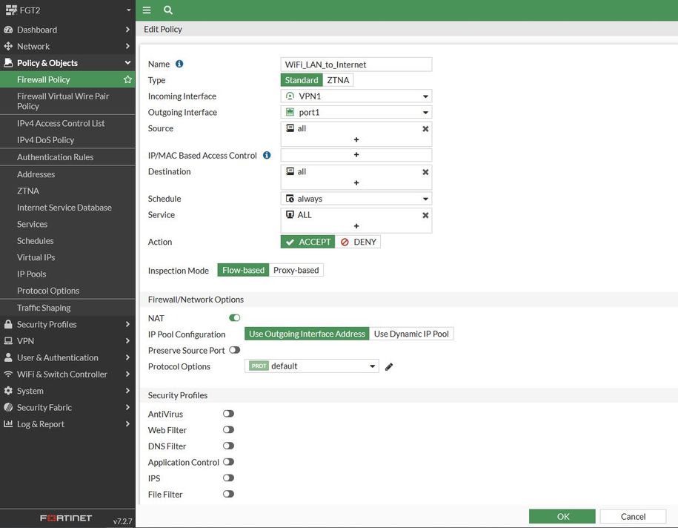Click the FGT2 device icon
Viewport: 678px width, 528px height.
(11, 10)
